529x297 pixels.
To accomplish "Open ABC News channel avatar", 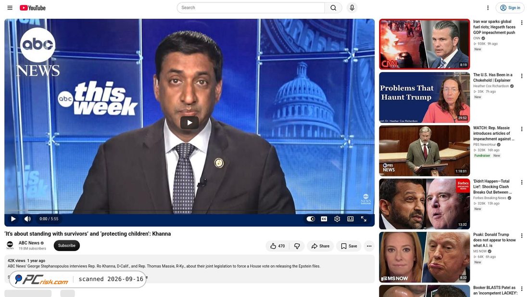I will click(10, 246).
